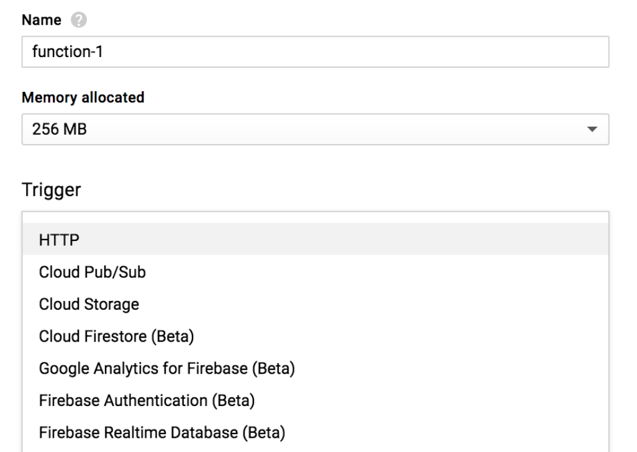
Task: Click blank top edge of the Trigger list
Action: click(x=315, y=217)
